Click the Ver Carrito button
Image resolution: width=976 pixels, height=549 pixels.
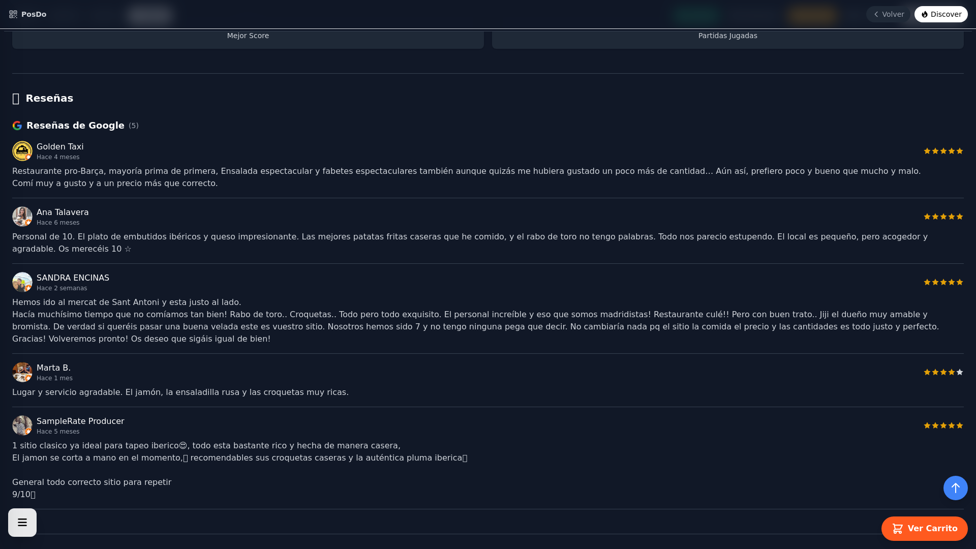pyautogui.click(x=924, y=529)
